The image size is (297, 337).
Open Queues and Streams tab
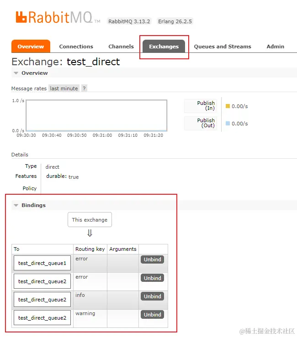coord(223,47)
